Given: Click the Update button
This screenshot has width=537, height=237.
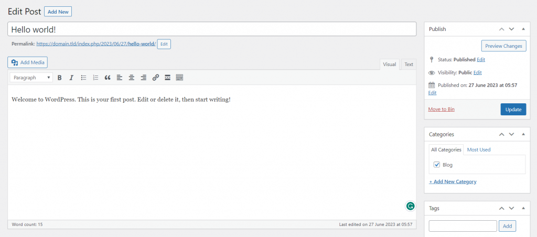Looking at the screenshot, I should 513,109.
